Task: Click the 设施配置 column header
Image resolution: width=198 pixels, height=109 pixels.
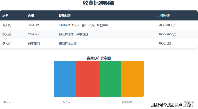Action: coord(65,16)
